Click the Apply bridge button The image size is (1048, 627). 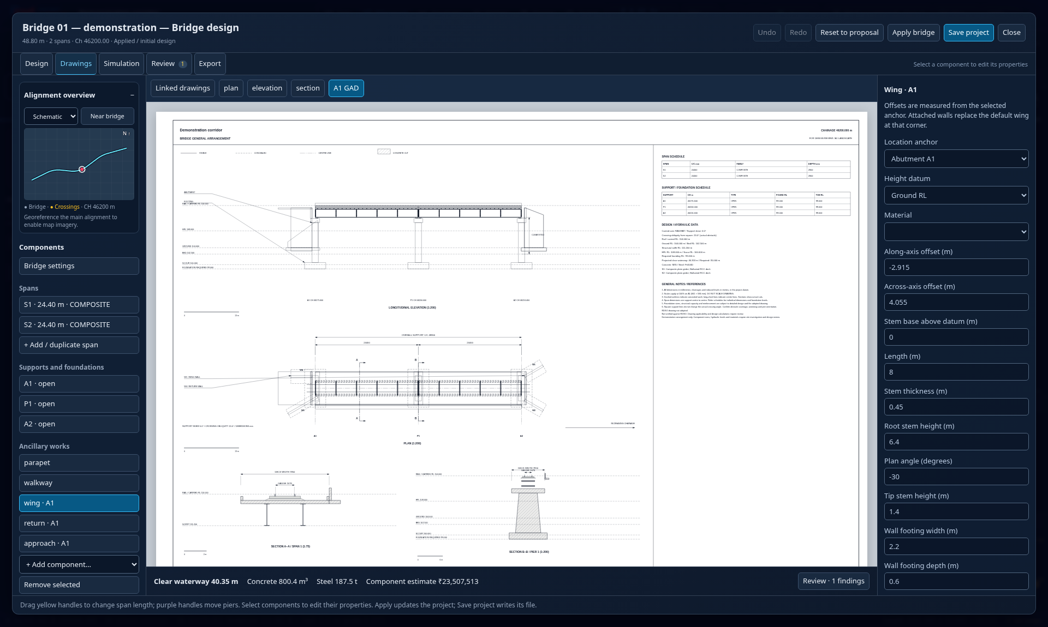pos(913,33)
